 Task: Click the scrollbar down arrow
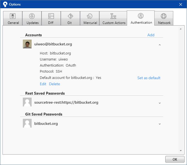pos(181,151)
